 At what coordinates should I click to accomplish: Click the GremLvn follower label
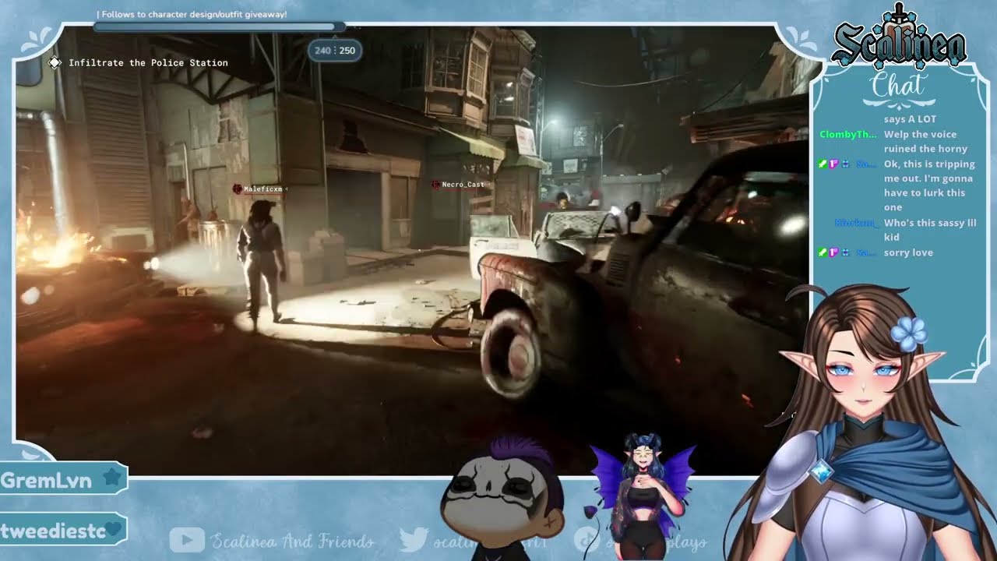click(47, 481)
